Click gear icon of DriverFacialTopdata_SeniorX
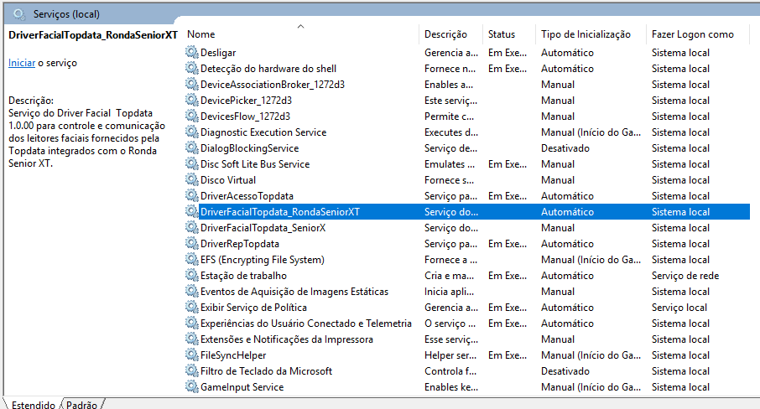The image size is (760, 409). pyautogui.click(x=192, y=228)
